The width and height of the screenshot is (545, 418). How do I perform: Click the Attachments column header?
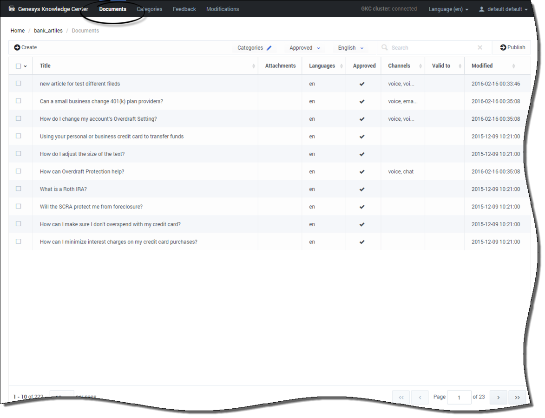pos(280,66)
